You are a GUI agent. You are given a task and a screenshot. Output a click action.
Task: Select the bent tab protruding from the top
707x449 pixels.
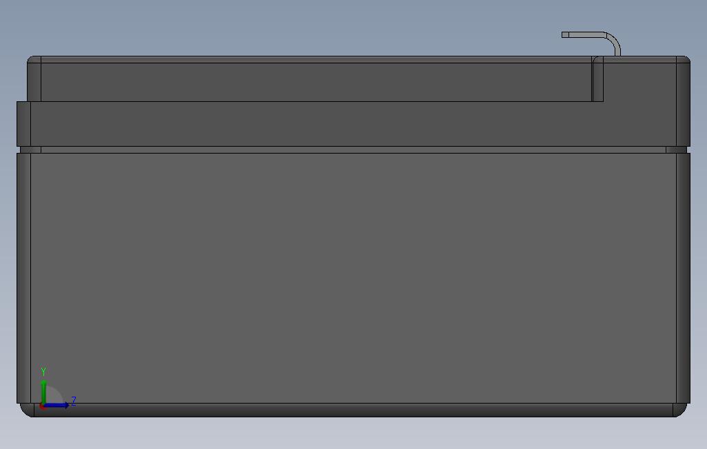click(591, 43)
